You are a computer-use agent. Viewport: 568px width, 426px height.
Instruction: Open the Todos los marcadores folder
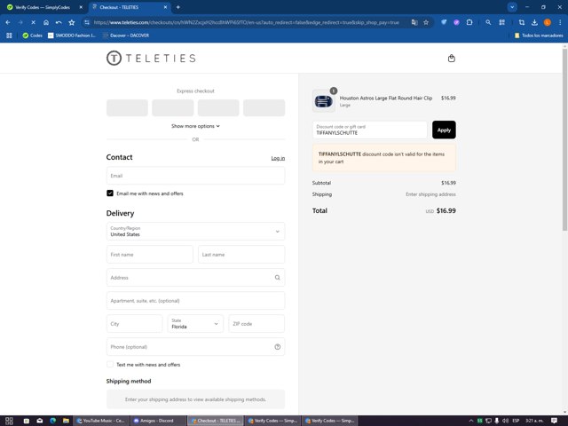(539, 35)
